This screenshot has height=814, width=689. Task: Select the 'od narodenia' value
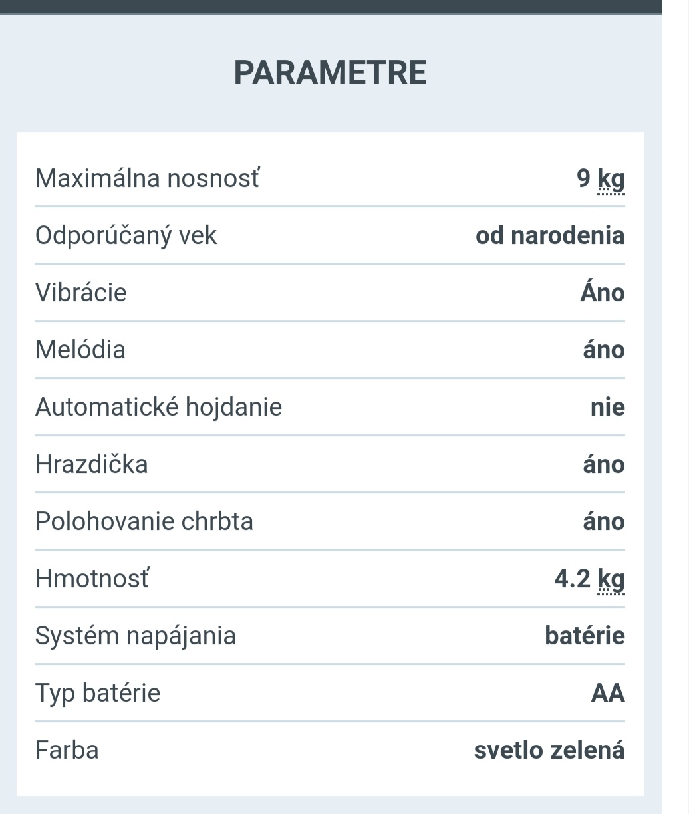pos(550,235)
